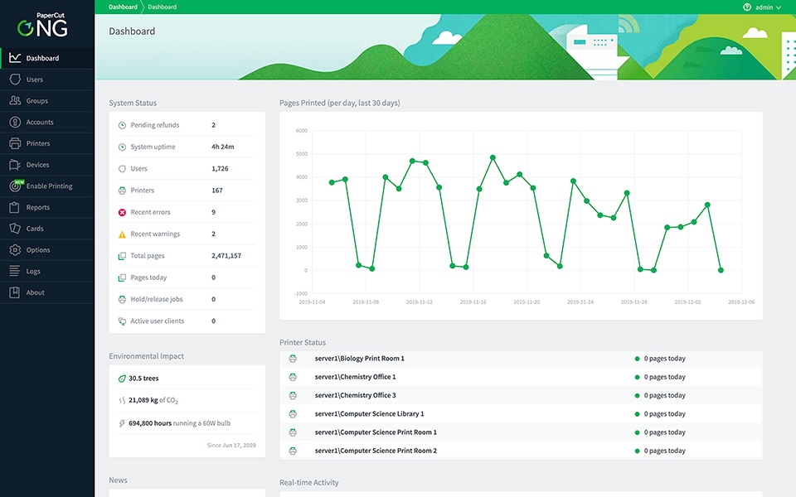Click the Recent warnings link
This screenshot has width=796, height=497.
(x=155, y=234)
